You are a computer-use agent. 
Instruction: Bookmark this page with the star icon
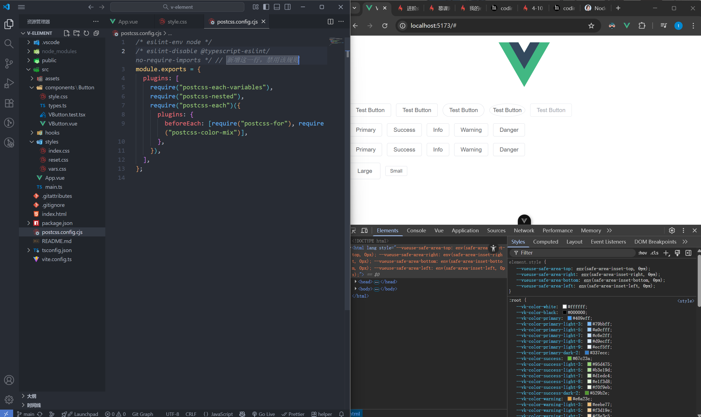[591, 26]
